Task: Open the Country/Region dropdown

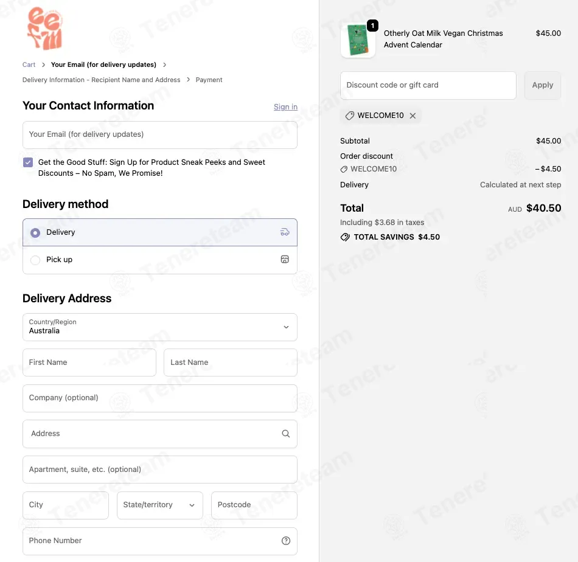Action: (x=159, y=327)
